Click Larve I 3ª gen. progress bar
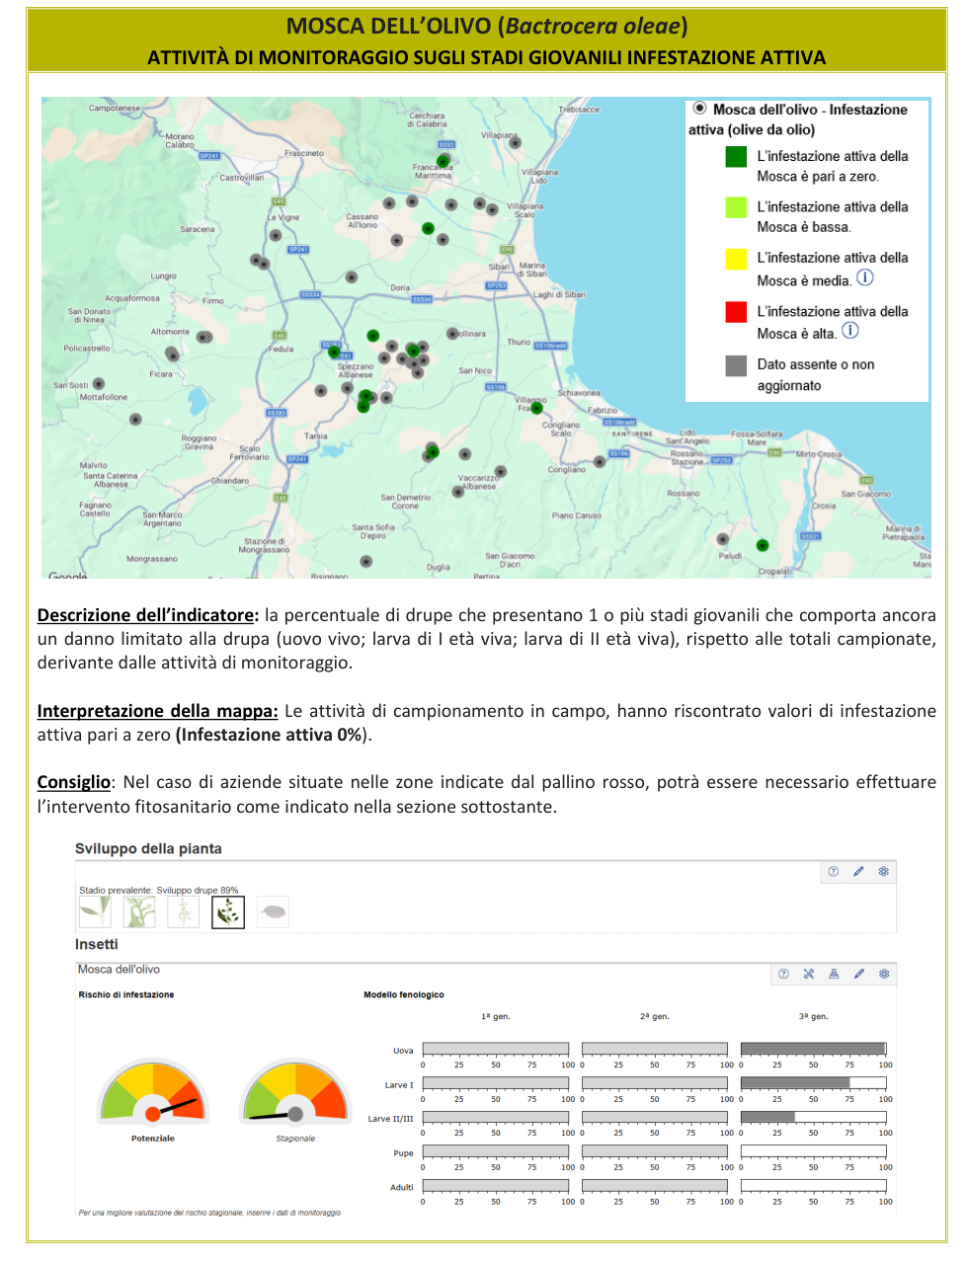The image size is (967, 1262). coord(813,1083)
